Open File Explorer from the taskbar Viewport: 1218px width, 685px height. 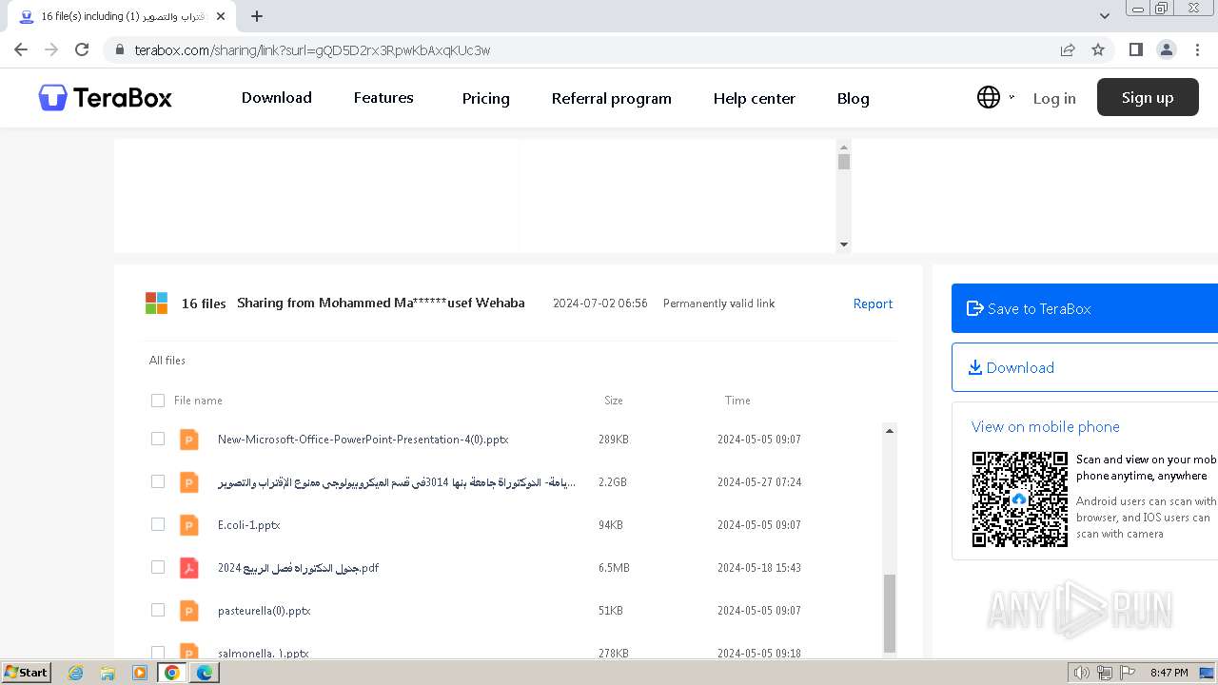(108, 673)
